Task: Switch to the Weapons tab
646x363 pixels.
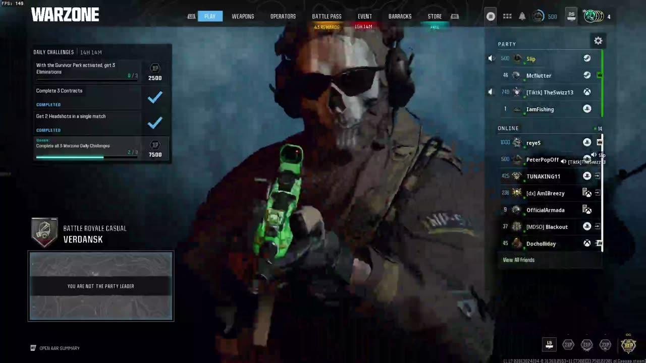Action: [243, 16]
